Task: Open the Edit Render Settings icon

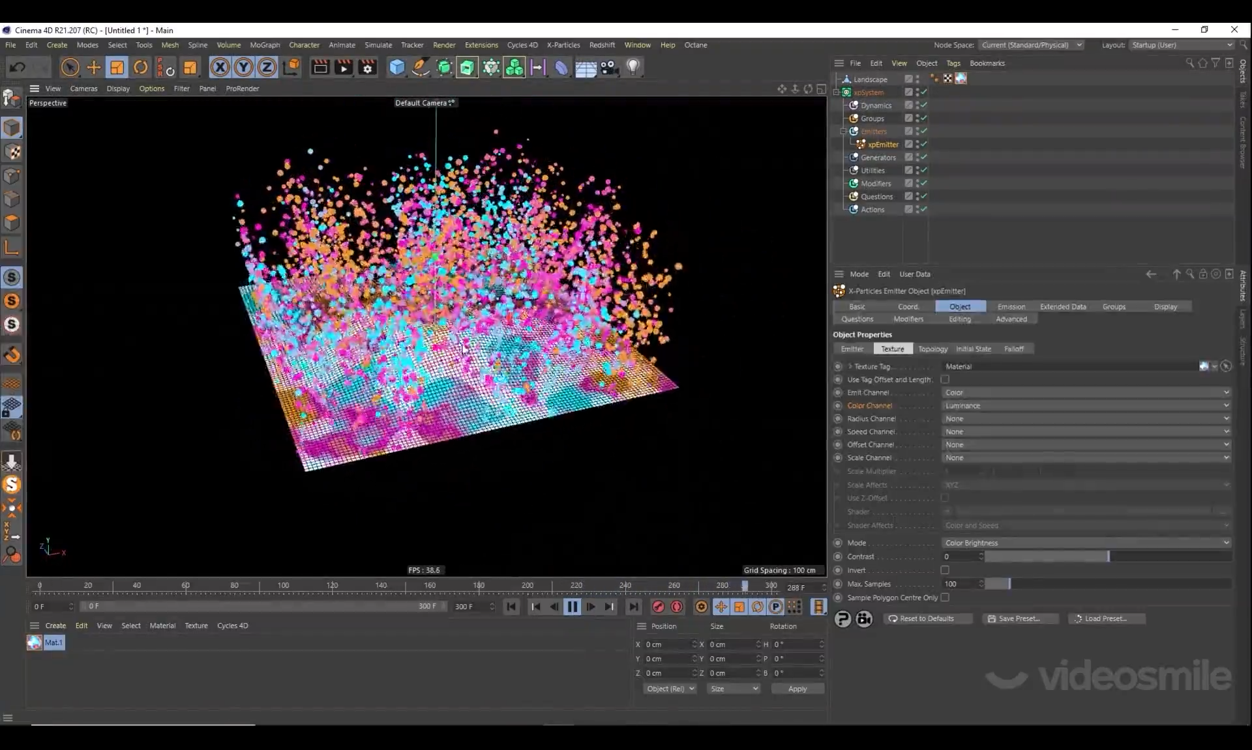Action: [368, 67]
